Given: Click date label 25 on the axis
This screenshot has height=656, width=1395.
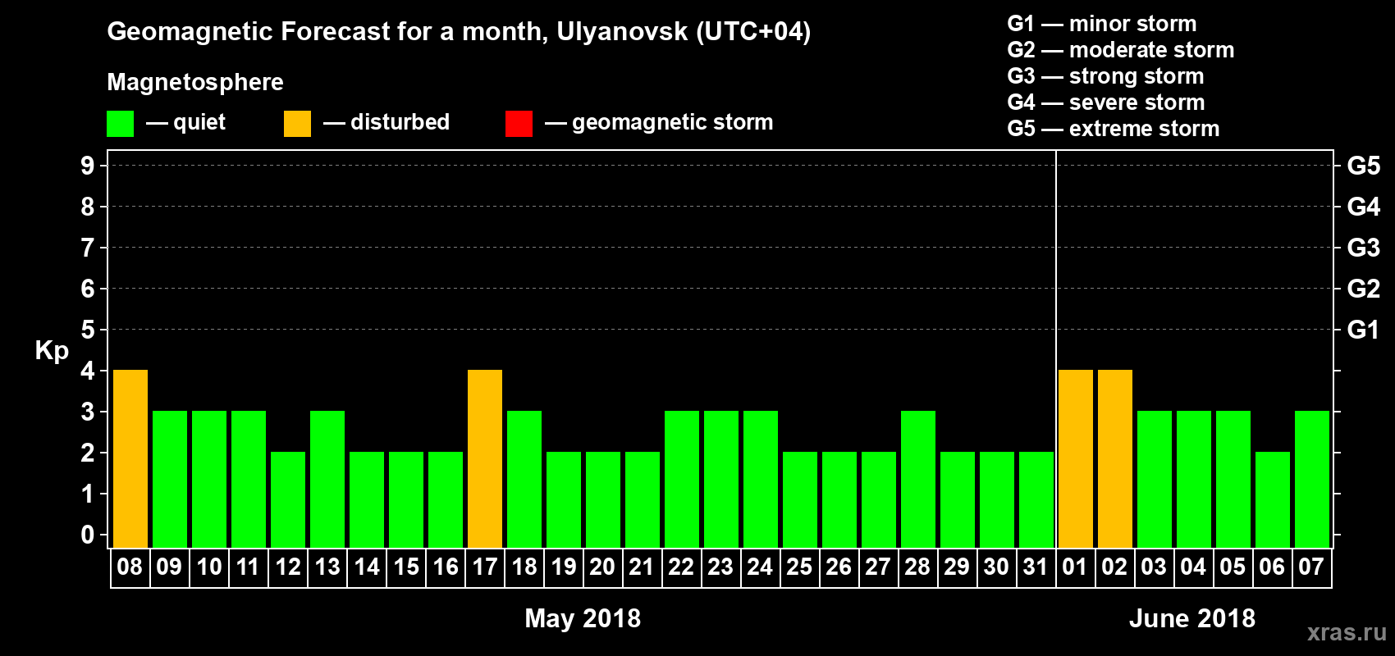Looking at the screenshot, I should click(x=799, y=567).
